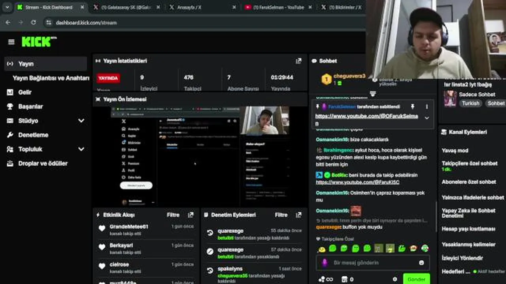Screen dimensions: 506x284
Task: Click the spakelyns moderation entry name
Action: tap(230, 269)
